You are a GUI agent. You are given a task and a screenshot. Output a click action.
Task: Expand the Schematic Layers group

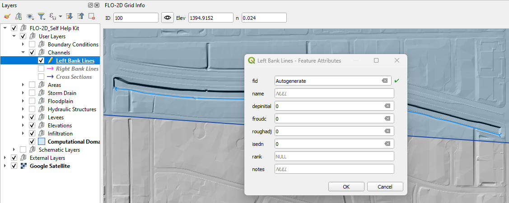(14, 150)
